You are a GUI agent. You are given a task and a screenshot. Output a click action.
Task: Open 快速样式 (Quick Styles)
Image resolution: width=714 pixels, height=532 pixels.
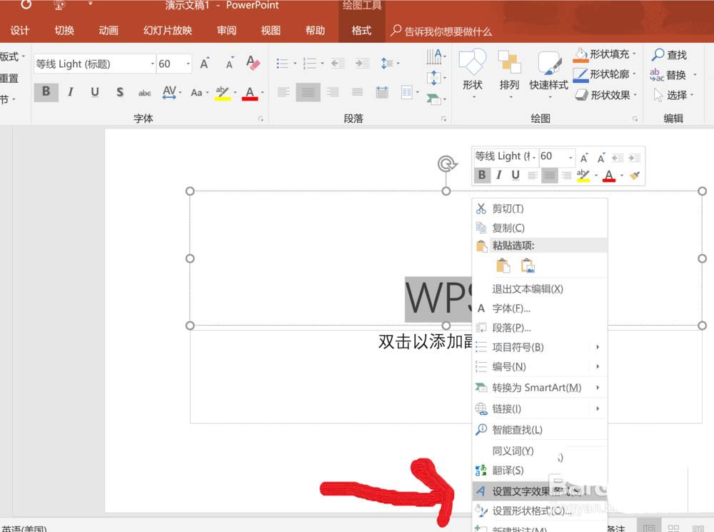(x=548, y=73)
